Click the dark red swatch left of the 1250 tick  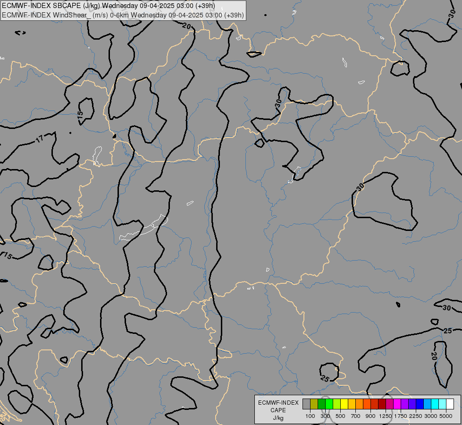tap(382, 404)
